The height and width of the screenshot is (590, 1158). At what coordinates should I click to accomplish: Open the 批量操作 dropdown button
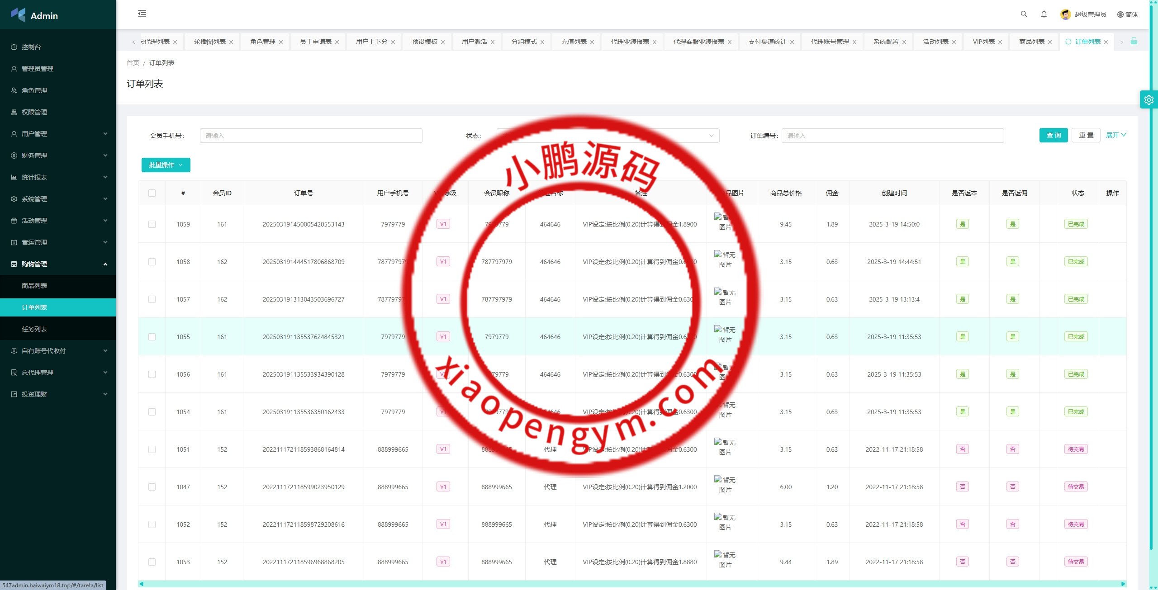pyautogui.click(x=166, y=165)
